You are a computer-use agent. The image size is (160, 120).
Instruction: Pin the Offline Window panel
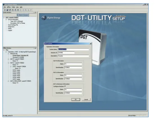click(x=34, y=48)
